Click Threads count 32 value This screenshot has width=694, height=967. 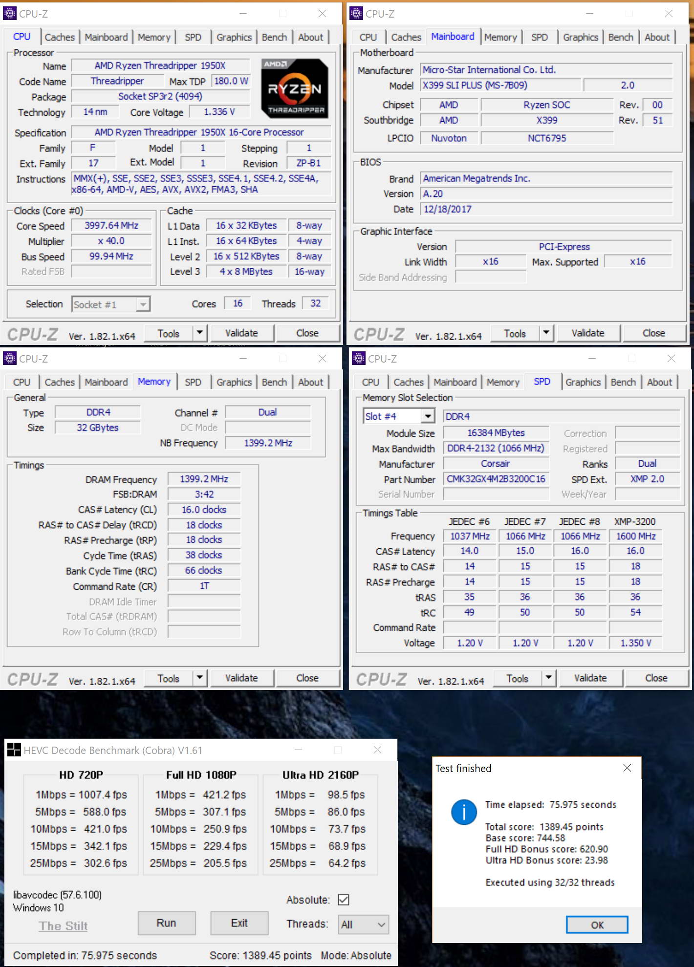tap(316, 303)
